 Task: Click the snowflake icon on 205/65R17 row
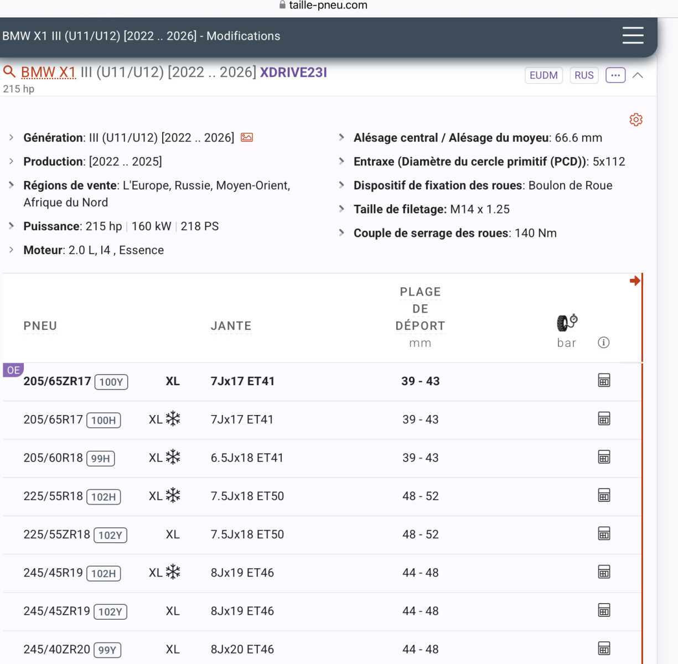point(173,418)
